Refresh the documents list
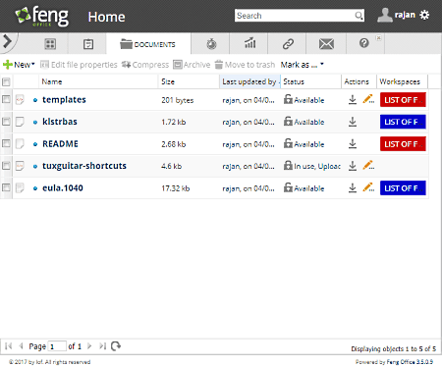Image resolution: width=442 pixels, height=367 pixels. (116, 345)
